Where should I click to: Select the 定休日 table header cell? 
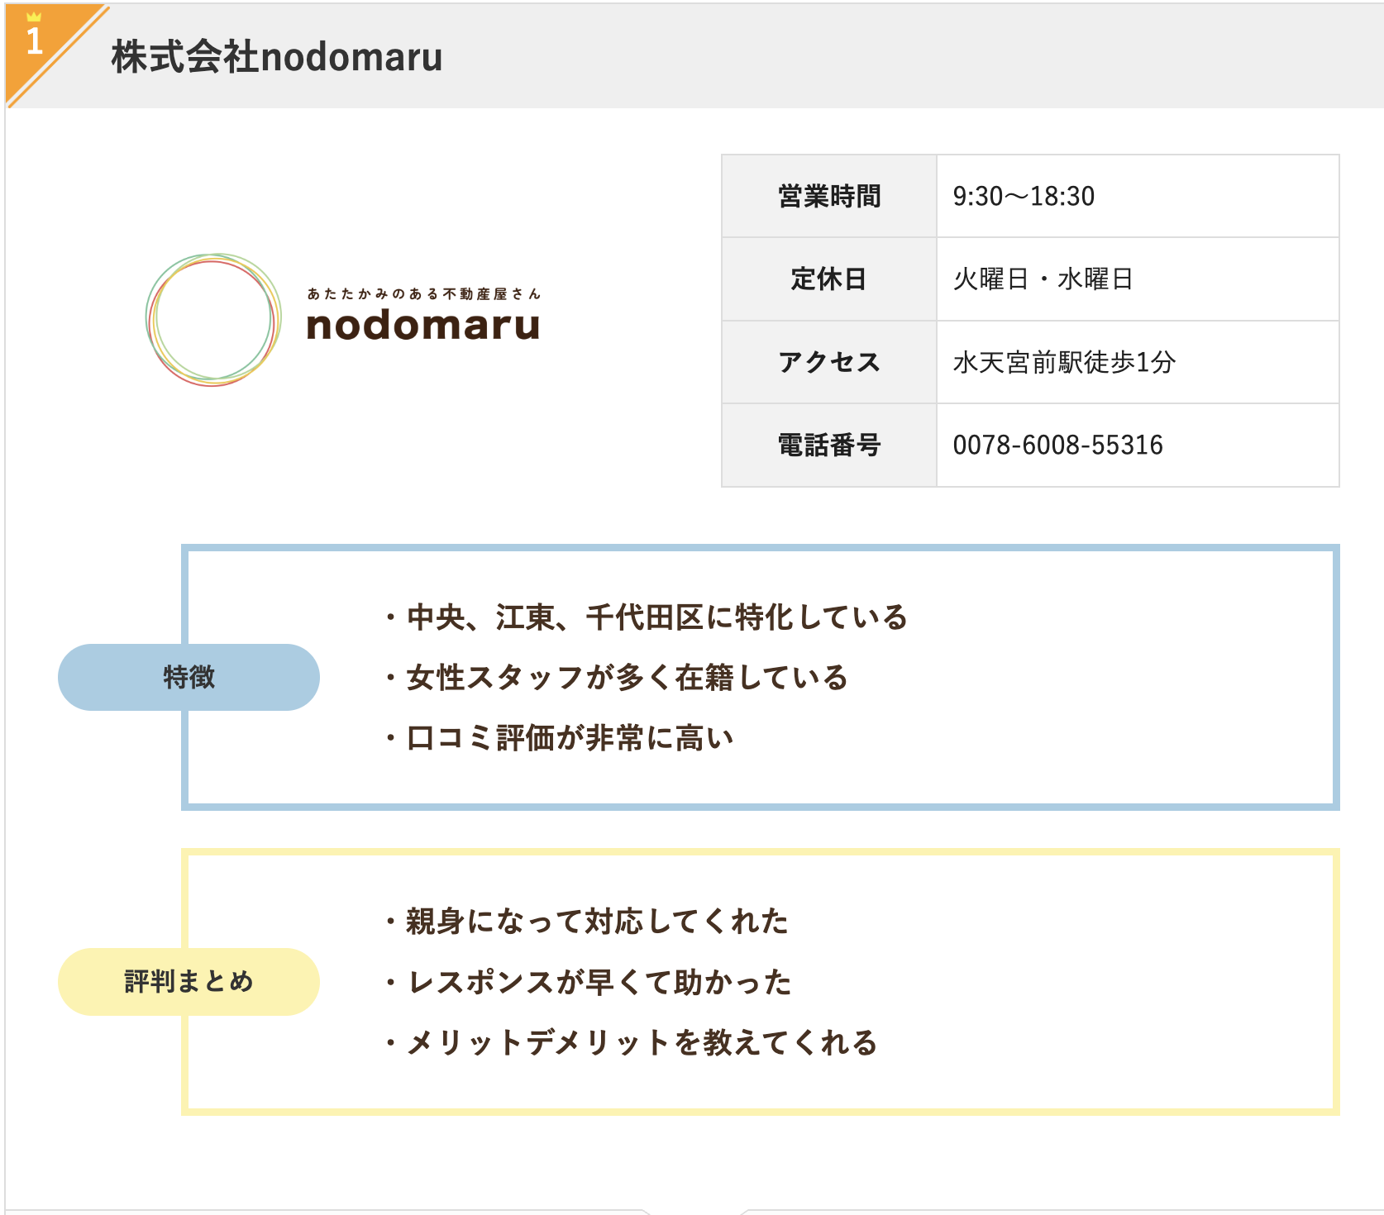click(x=829, y=279)
